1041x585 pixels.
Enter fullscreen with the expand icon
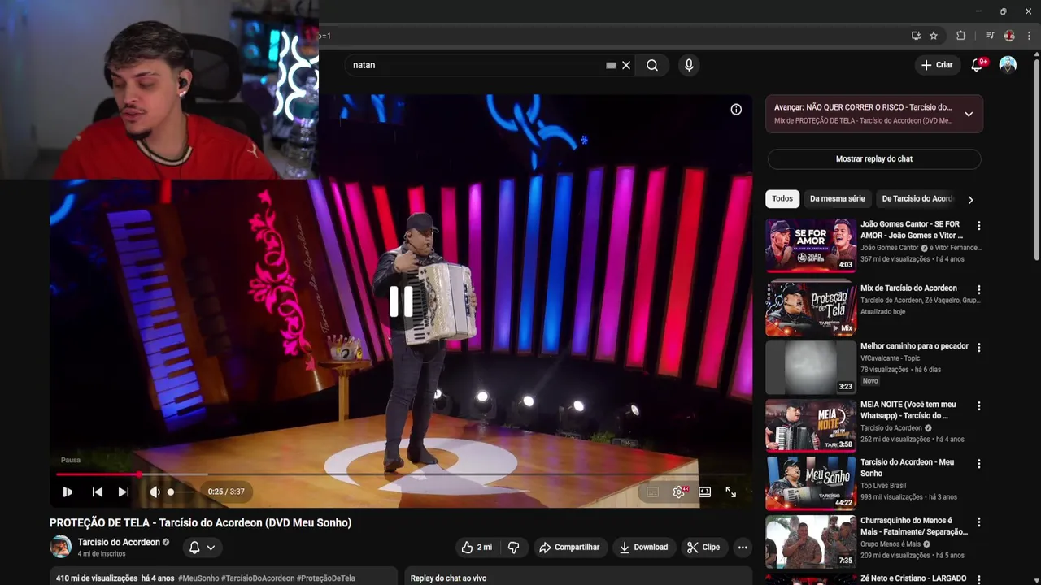(730, 492)
